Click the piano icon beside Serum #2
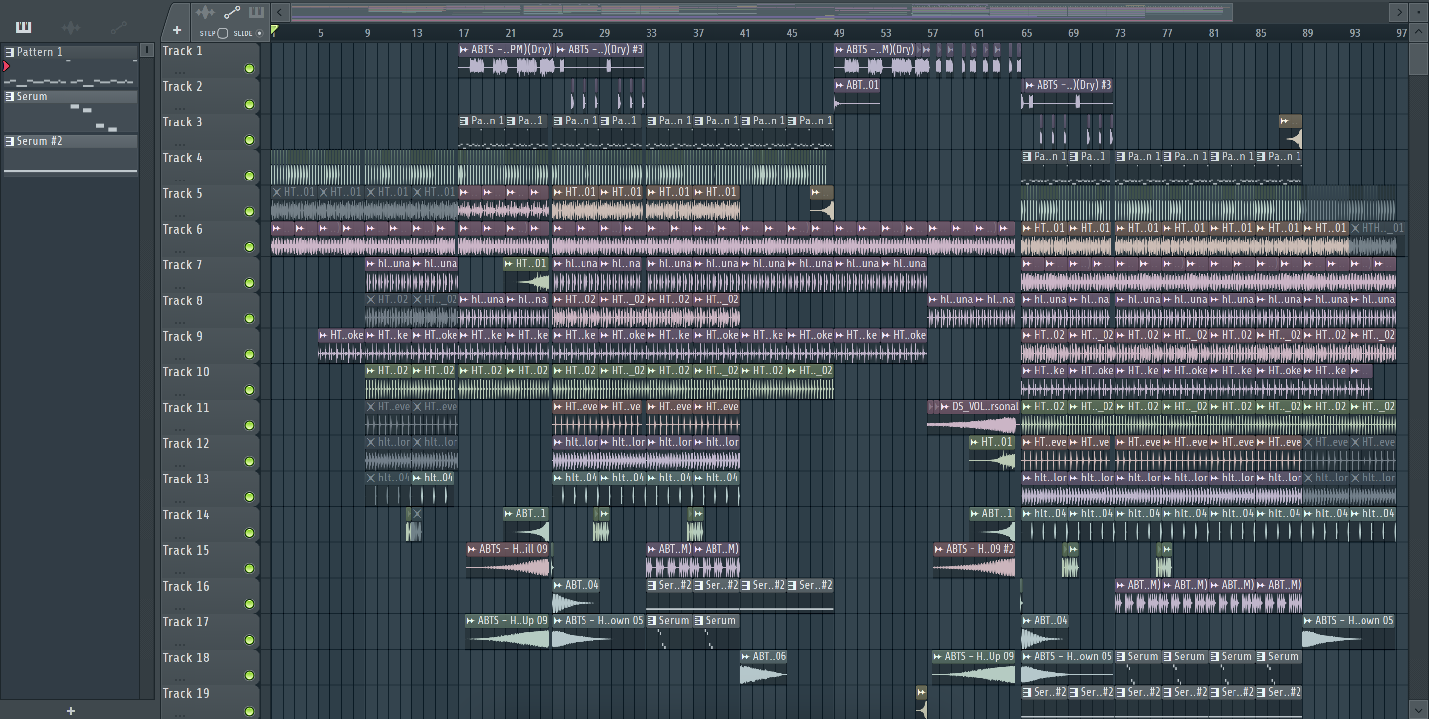The image size is (1429, 719). 9,141
